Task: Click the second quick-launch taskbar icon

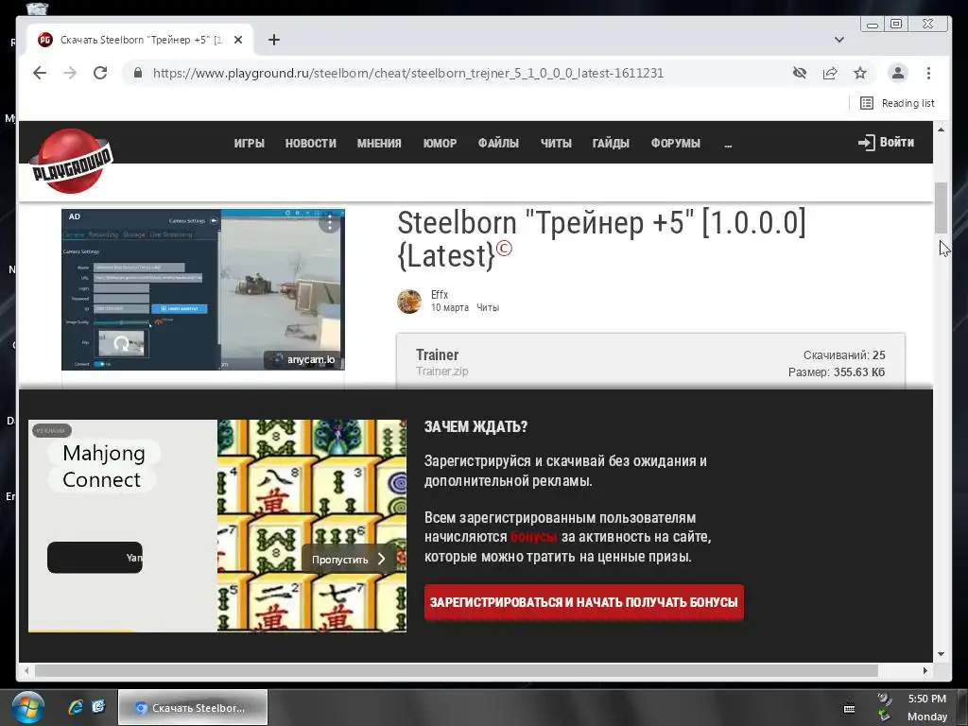Action: [x=98, y=707]
